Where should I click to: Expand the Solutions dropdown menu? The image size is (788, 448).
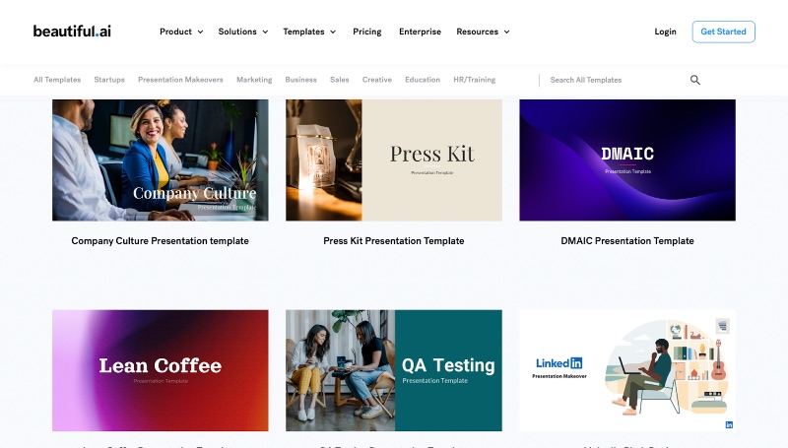pos(242,32)
